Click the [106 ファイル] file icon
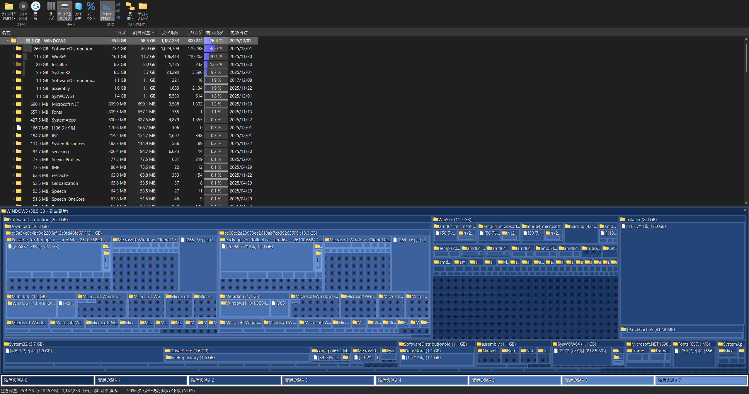 coord(19,128)
